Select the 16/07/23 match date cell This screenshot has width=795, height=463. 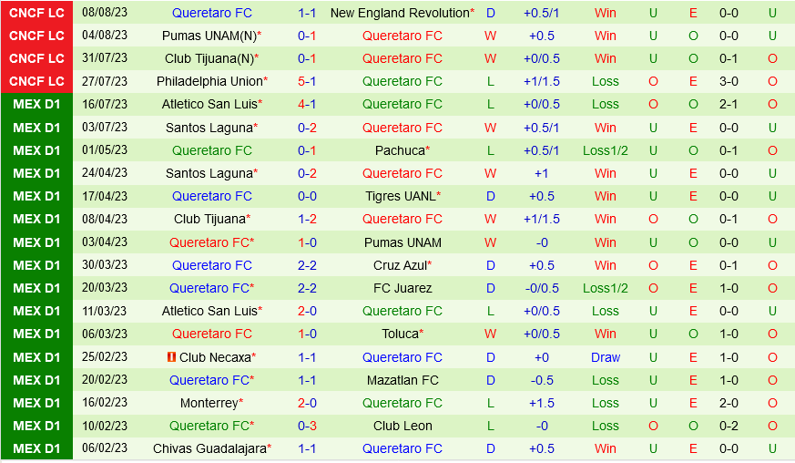[106, 104]
